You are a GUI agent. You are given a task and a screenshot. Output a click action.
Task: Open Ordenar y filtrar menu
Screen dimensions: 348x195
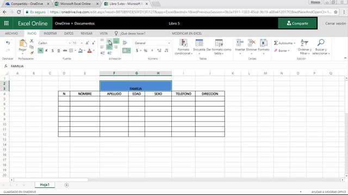(x=304, y=47)
